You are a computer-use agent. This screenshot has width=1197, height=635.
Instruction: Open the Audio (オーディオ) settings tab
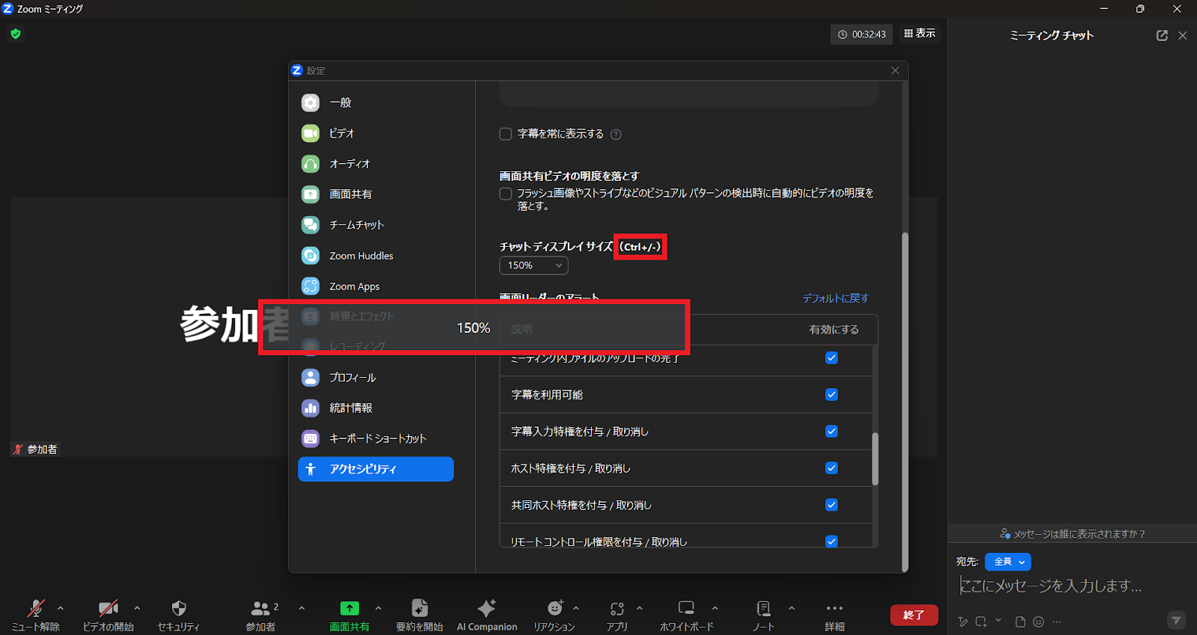tap(376, 164)
